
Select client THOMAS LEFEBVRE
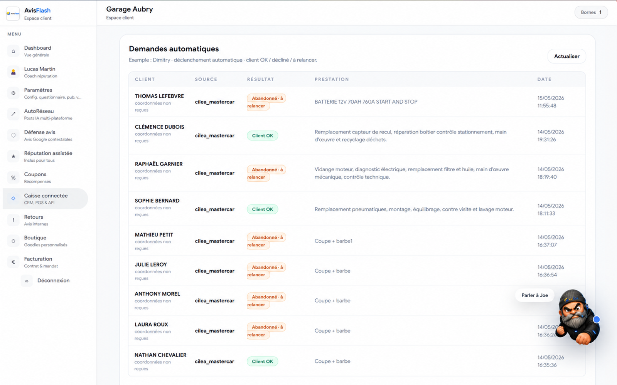(159, 96)
